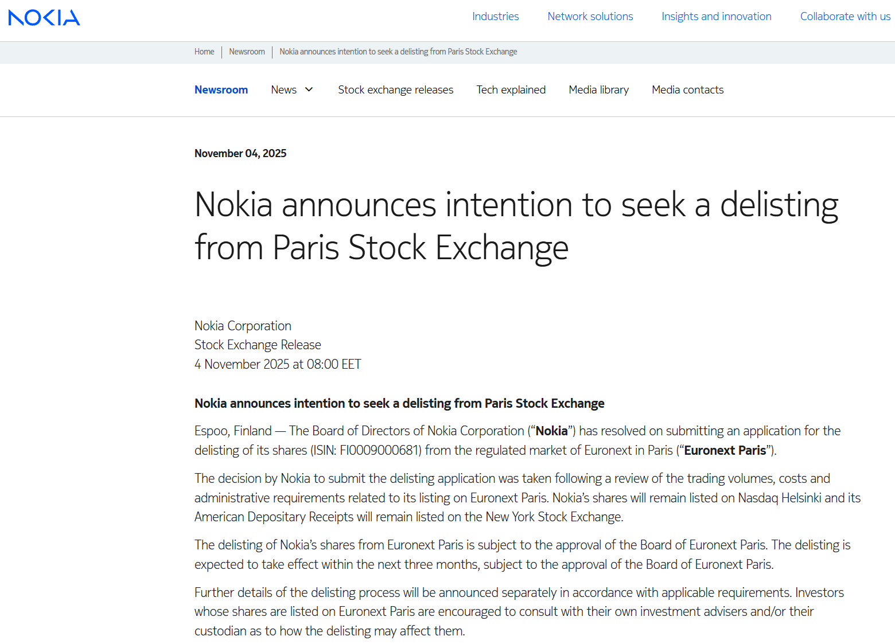
Task: Expand the News chevron arrow
Action: pyautogui.click(x=309, y=89)
